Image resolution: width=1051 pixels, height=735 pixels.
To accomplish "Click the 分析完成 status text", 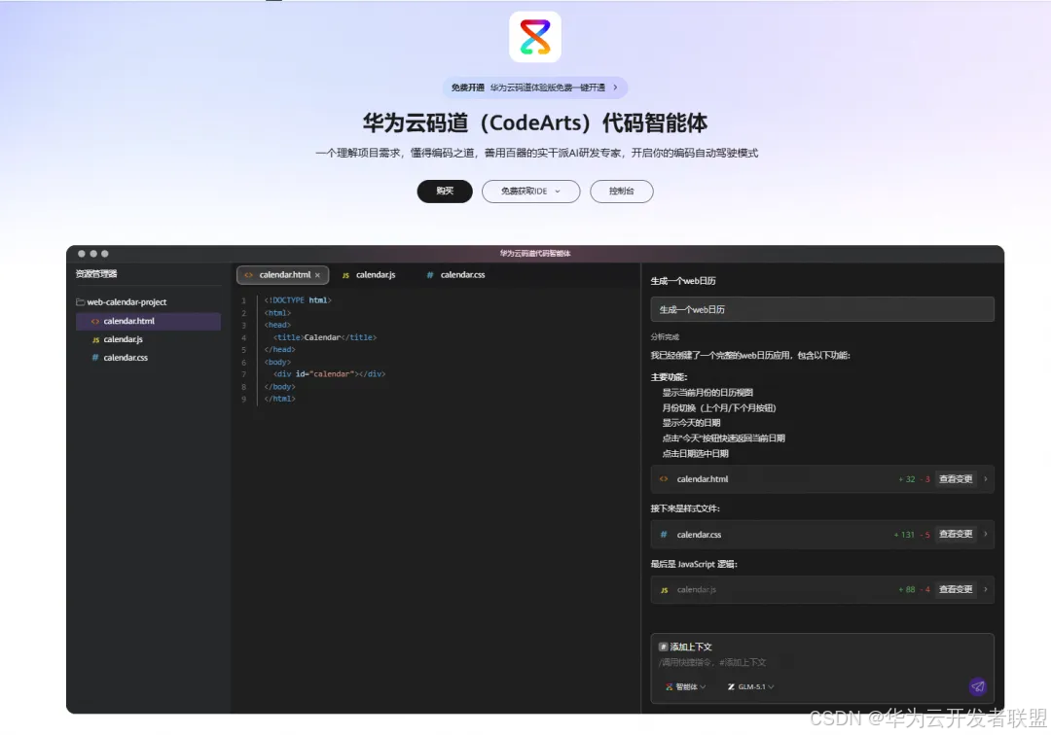I will point(665,337).
